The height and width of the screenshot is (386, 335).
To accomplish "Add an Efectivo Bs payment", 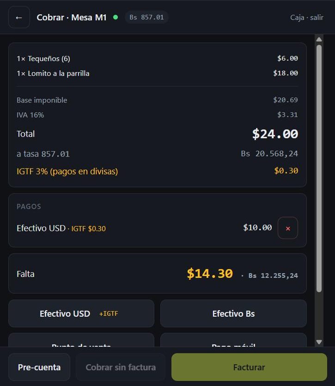I will [x=233, y=314].
